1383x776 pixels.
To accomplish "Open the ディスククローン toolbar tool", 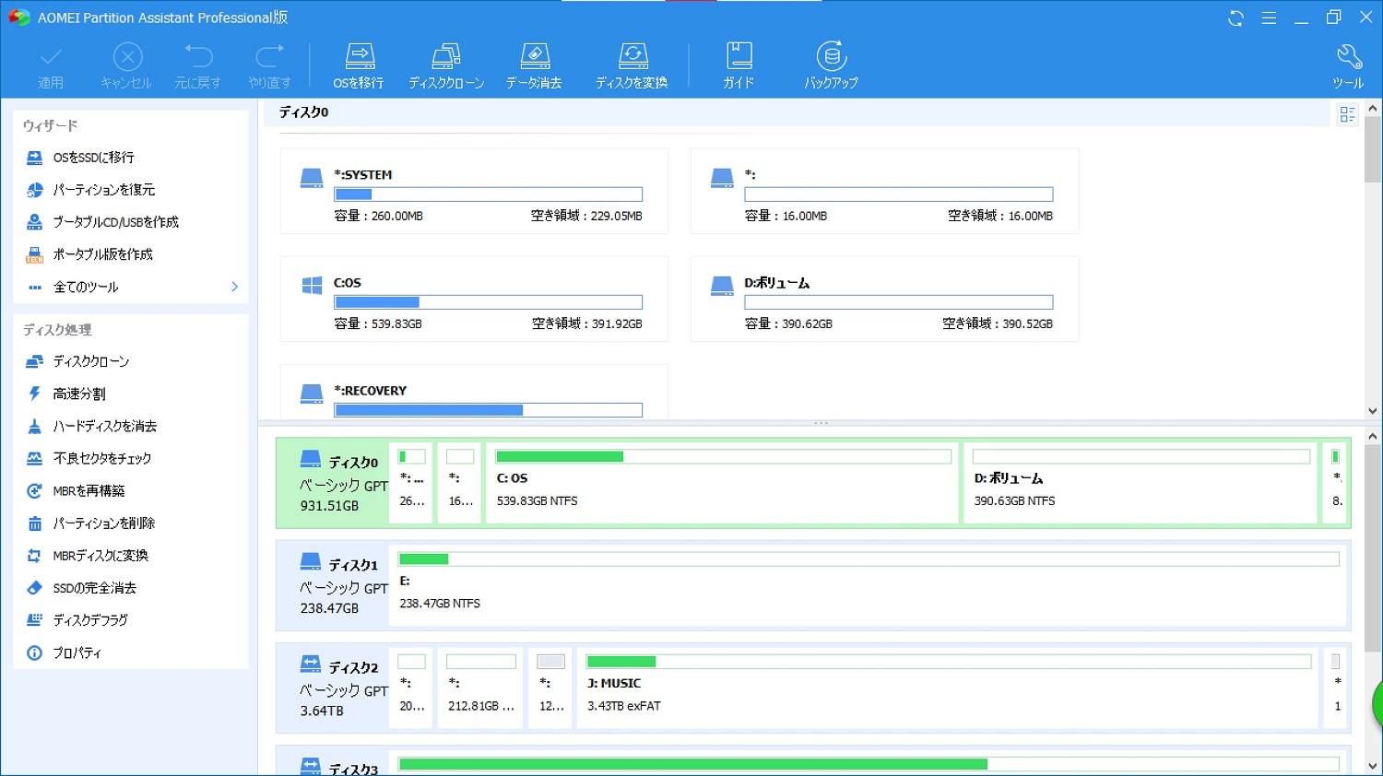I will [446, 65].
